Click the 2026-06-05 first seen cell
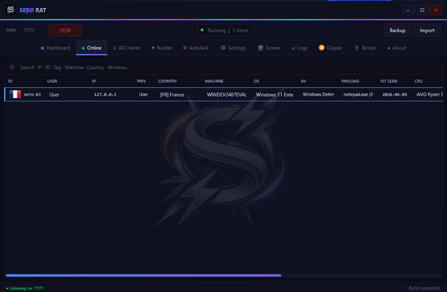Image resolution: width=447 pixels, height=292 pixels. coord(395,94)
